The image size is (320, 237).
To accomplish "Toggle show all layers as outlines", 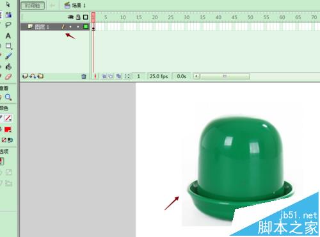I will coord(86,17).
